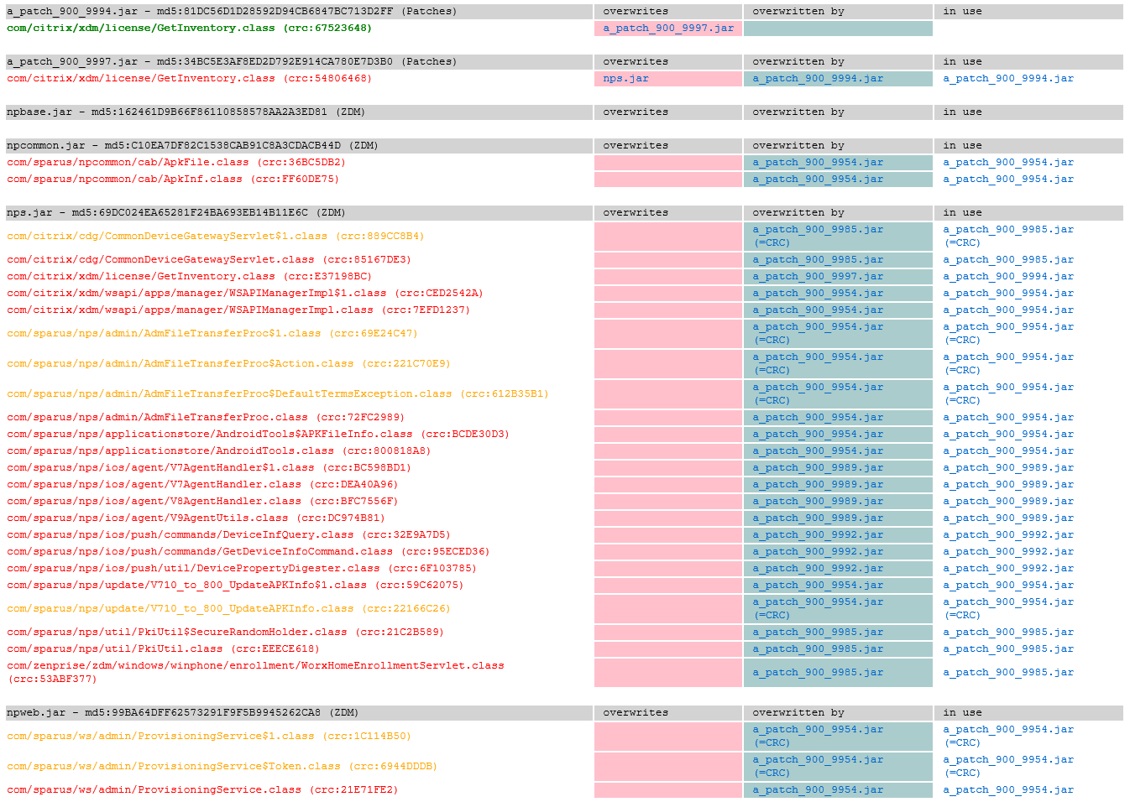Select the nps.jar md5 header text
1130x802 pixels.
176,212
